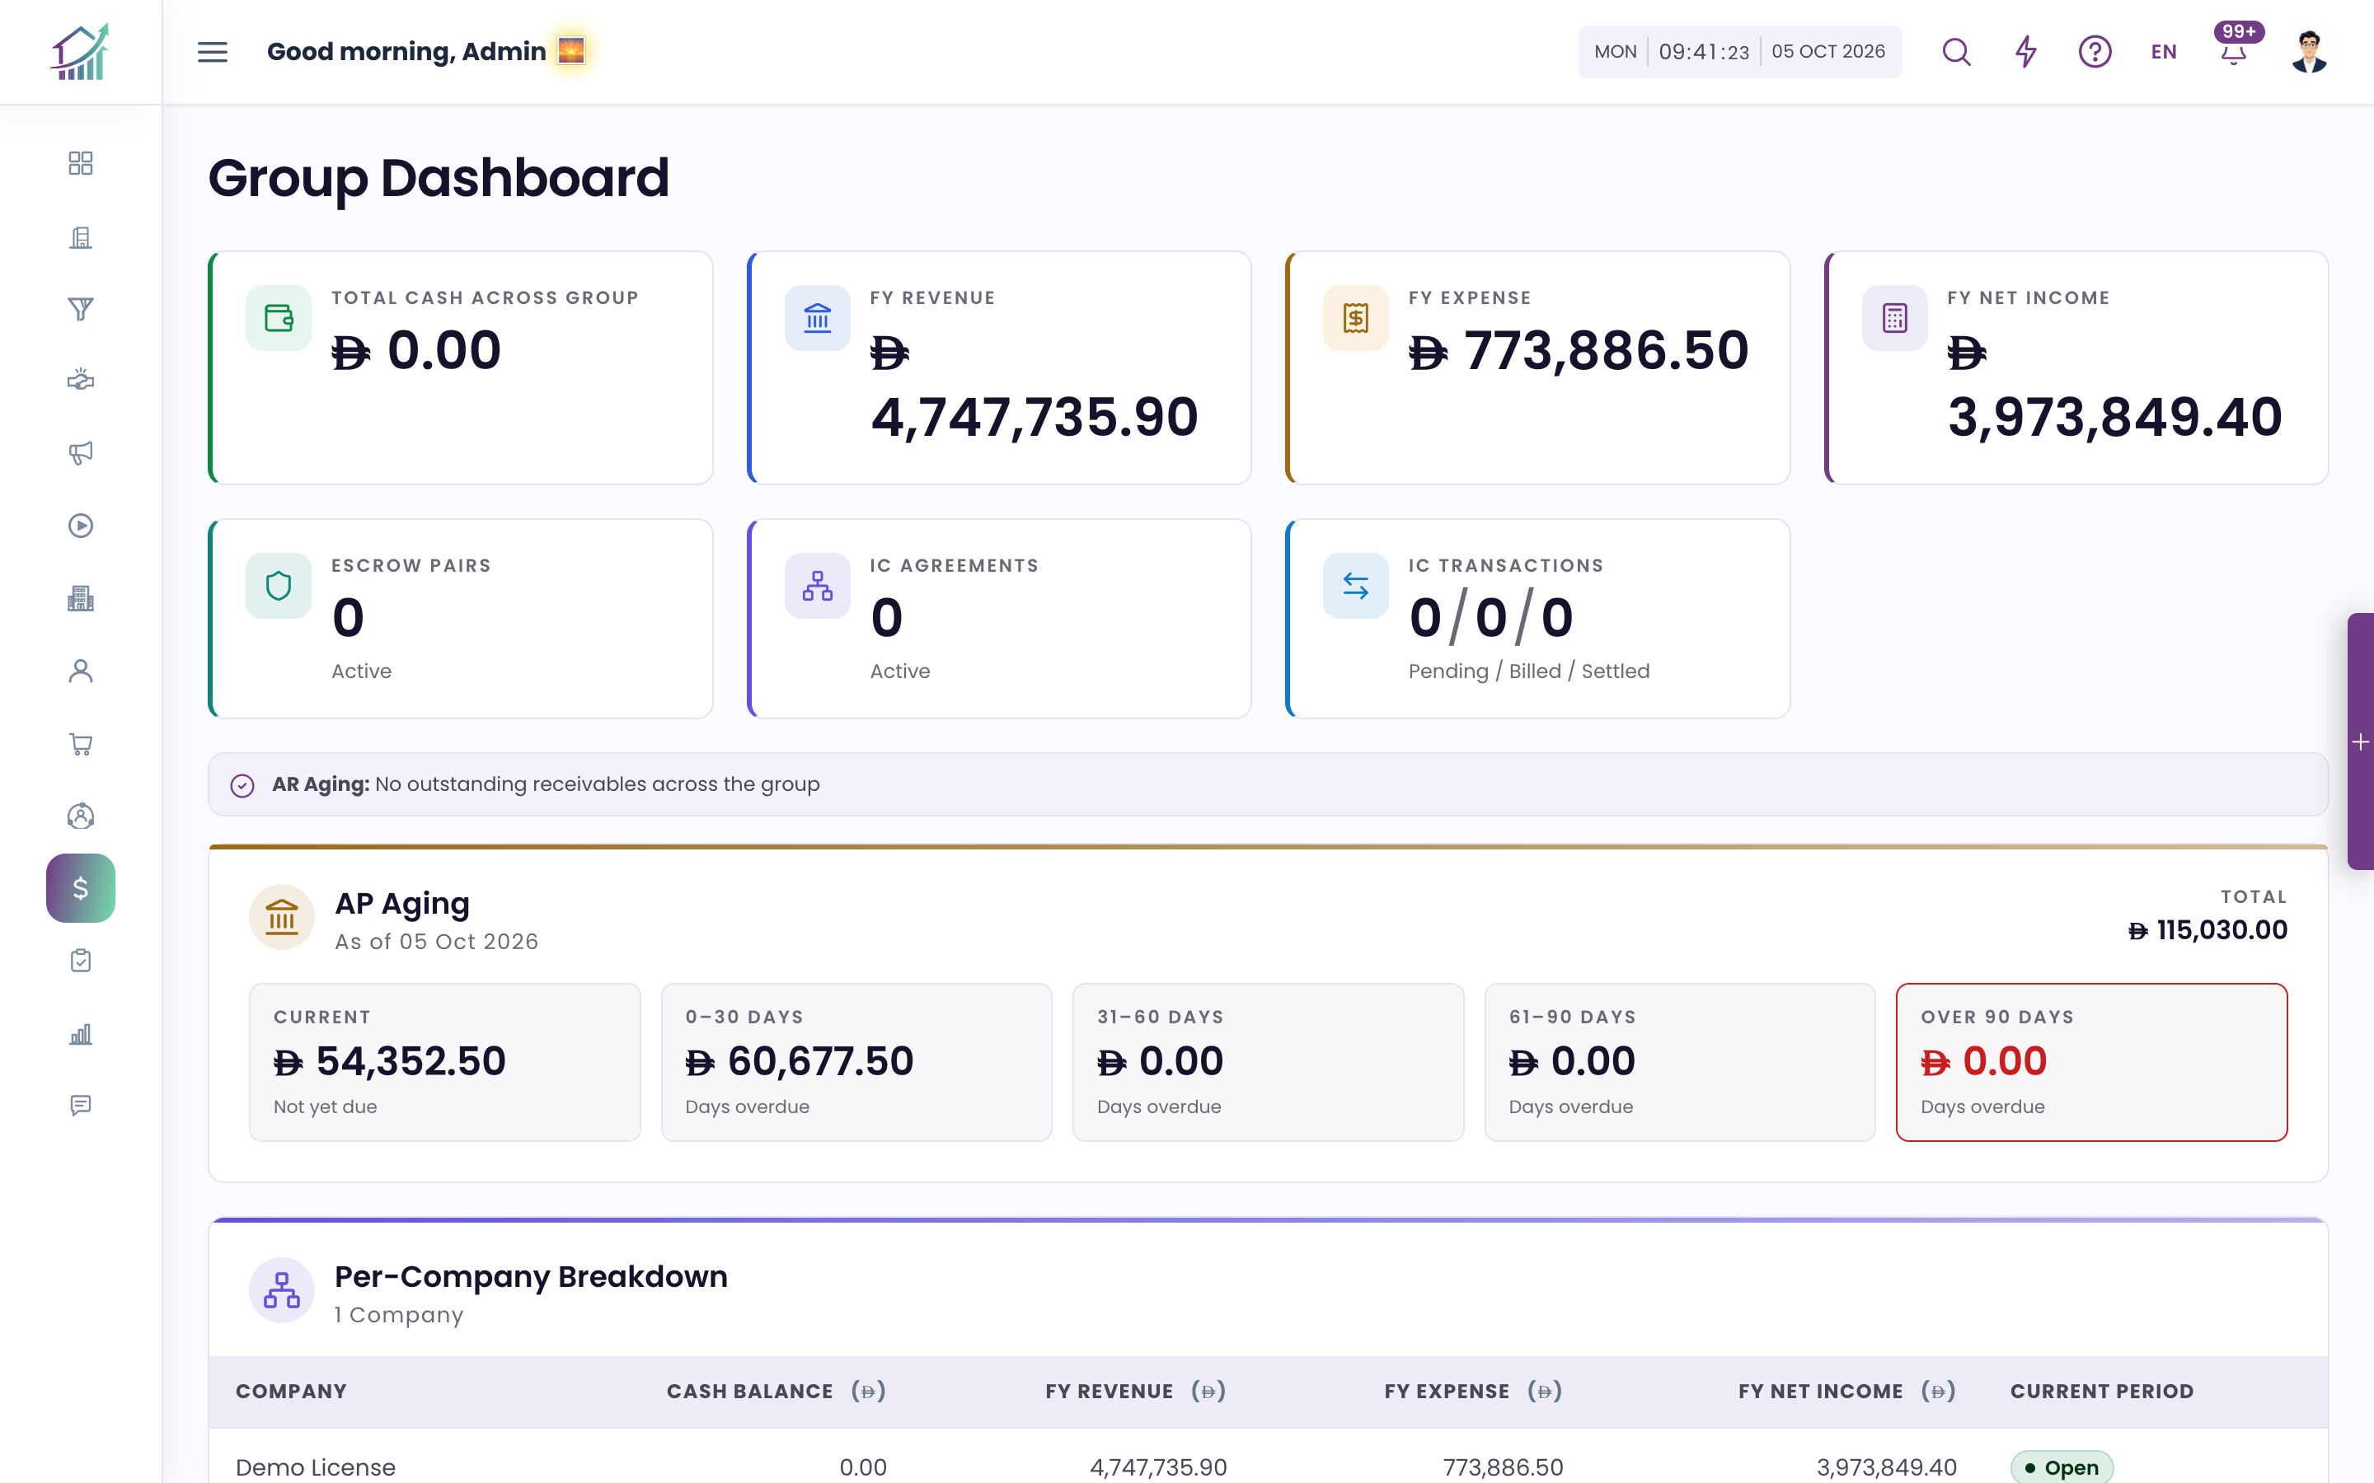2374x1483 pixels.
Task: Open the search icon in header
Action: 1956,52
